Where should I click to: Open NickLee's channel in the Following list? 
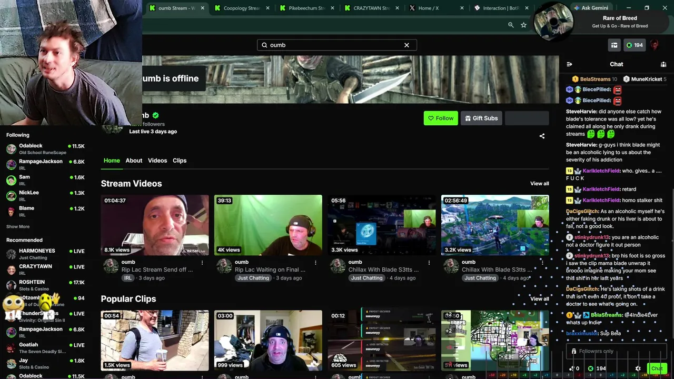[45, 196]
